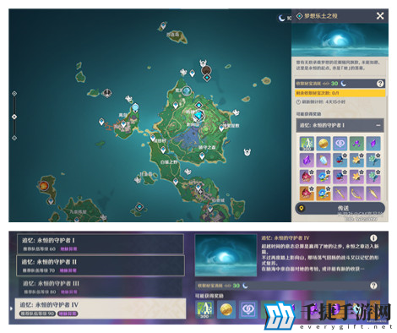Image resolution: width=397 pixels, height=333 pixels.
Task: Click the domain preview image in lower panel
Action: coord(226,255)
